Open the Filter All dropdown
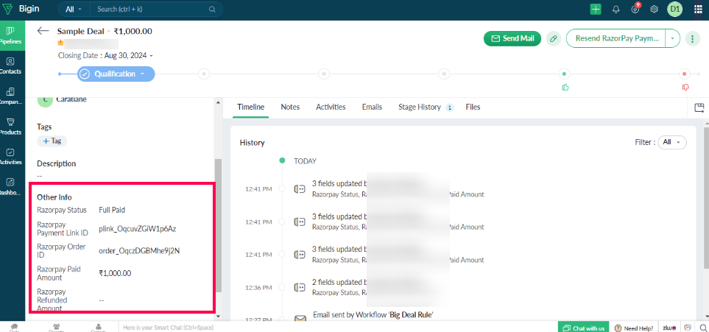 672,142
